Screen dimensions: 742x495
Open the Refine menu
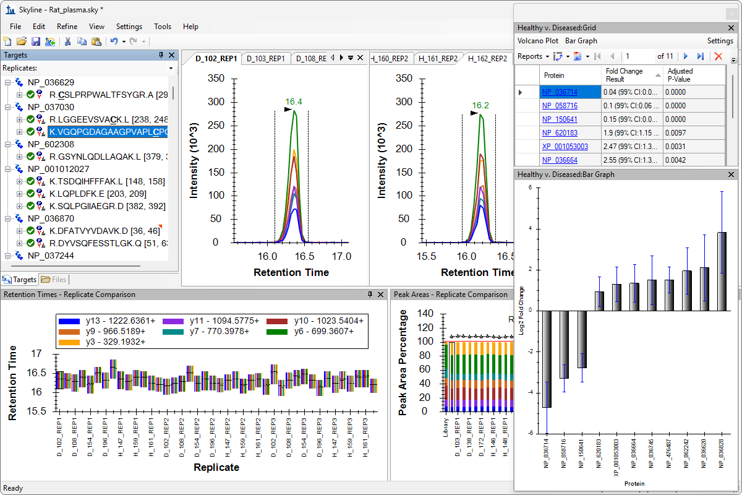pyautogui.click(x=67, y=27)
